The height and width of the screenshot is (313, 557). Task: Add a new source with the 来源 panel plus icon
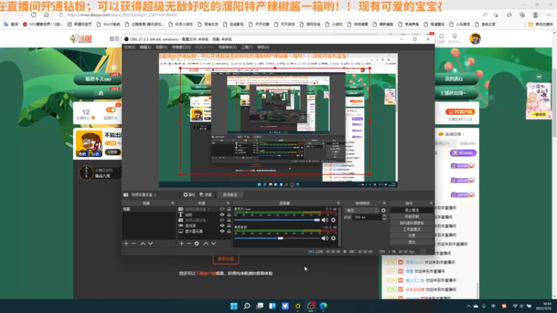click(181, 243)
